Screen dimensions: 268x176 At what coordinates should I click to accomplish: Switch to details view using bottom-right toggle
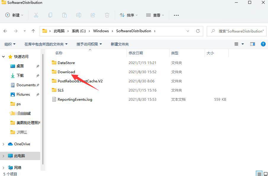[259, 174]
